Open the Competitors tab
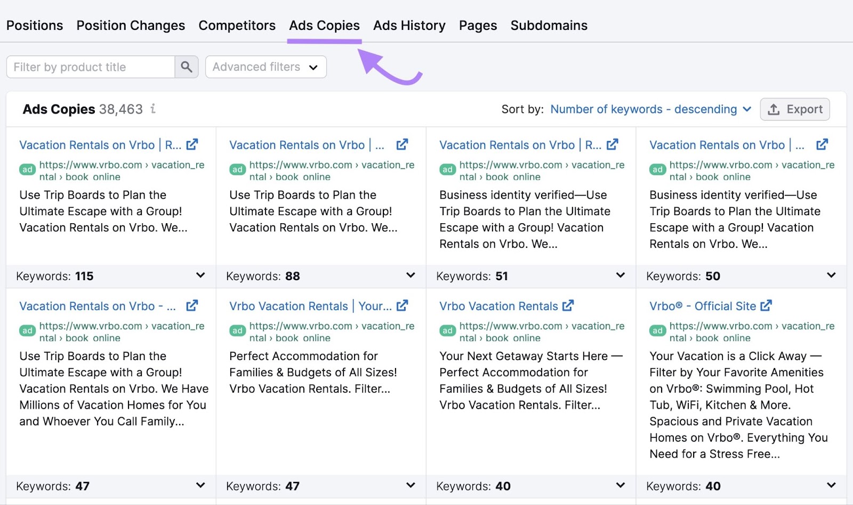853x505 pixels. click(237, 26)
